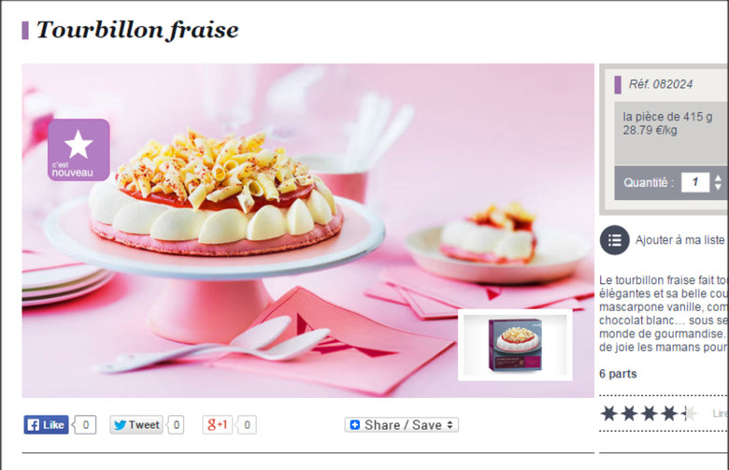Click the Tweet count bubble
Image resolution: width=729 pixels, height=470 pixels.
[176, 424]
